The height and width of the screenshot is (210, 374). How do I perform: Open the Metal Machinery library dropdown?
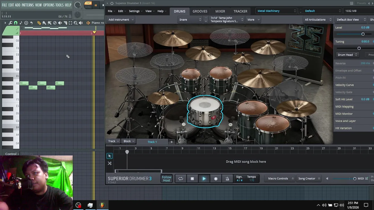coord(276,11)
